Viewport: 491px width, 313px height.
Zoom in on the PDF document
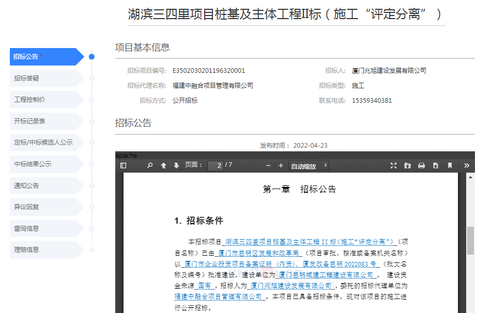pyautogui.click(x=281, y=165)
